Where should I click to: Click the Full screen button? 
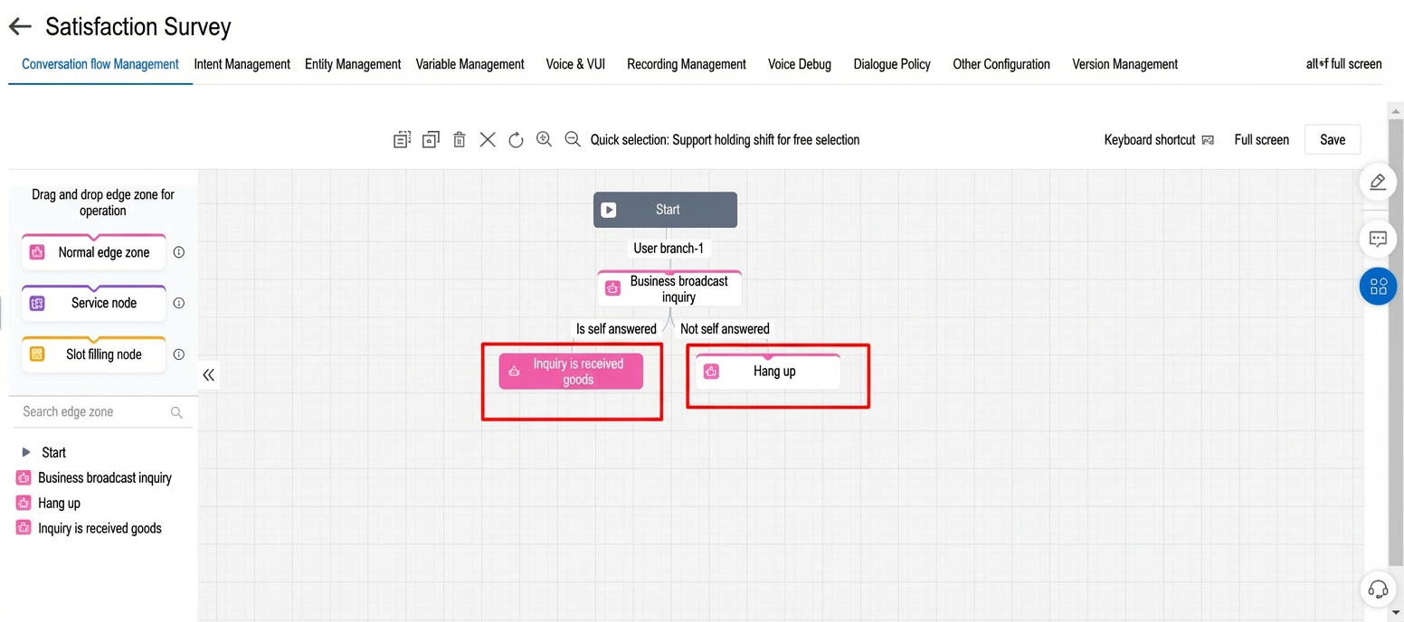click(1262, 140)
